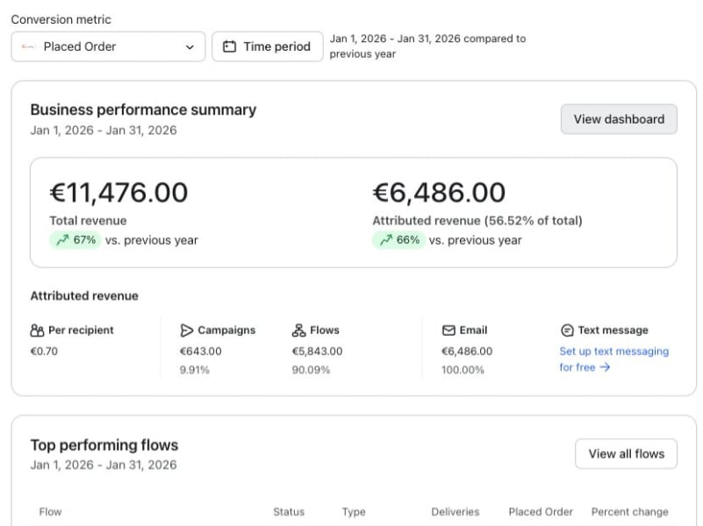Viewport: 703px width, 526px height.
Task: Click the Text message bubble icon
Action: point(567,331)
